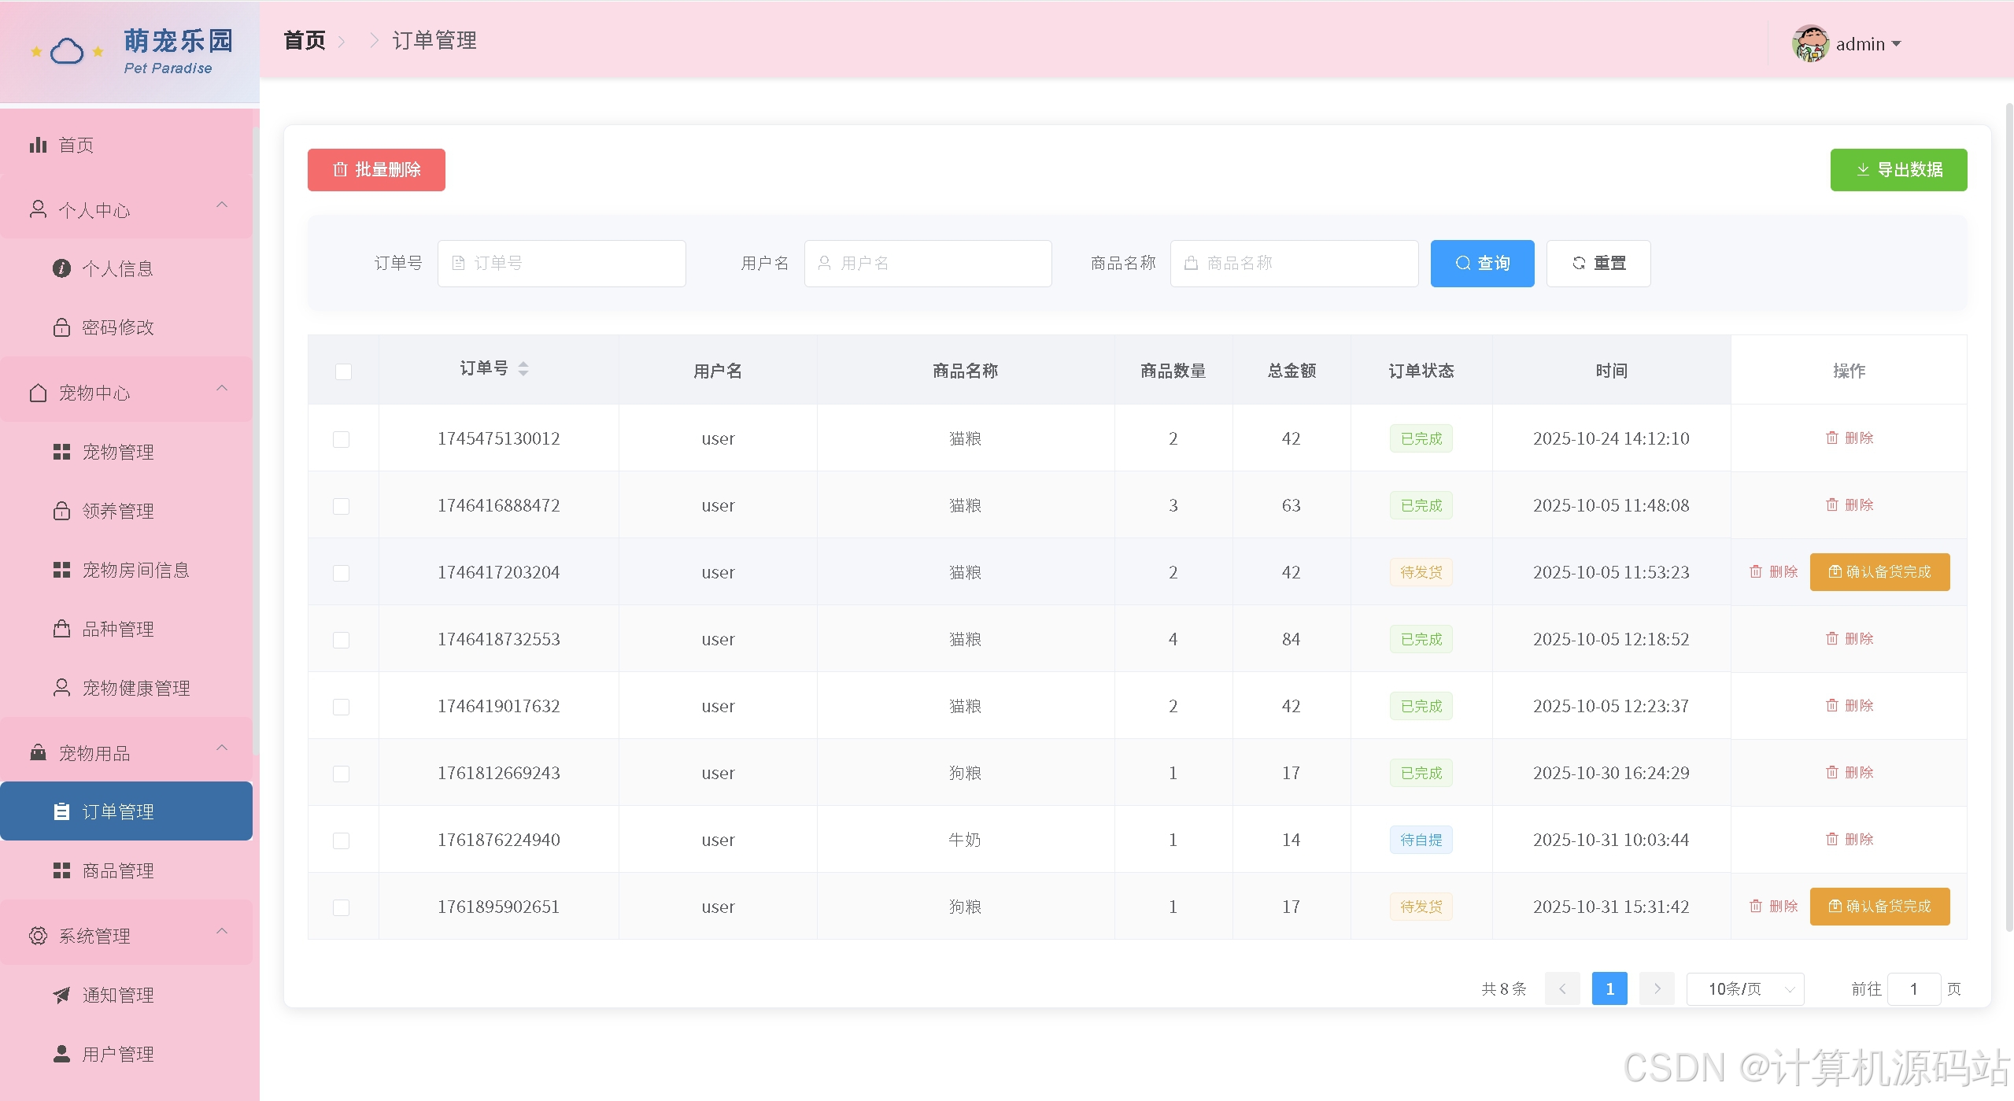This screenshot has width=2014, height=1101.
Task: Open 商品管理 in the sidebar
Action: [126, 870]
